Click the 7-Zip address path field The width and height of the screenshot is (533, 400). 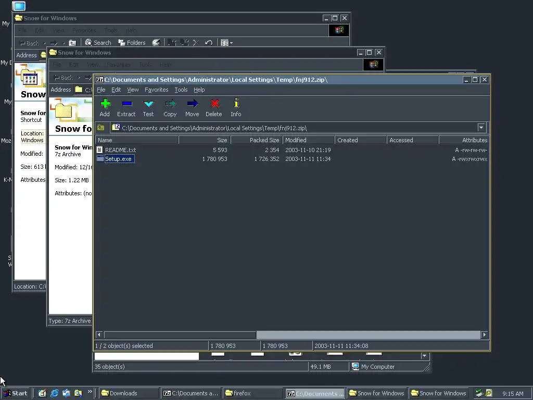click(x=294, y=128)
